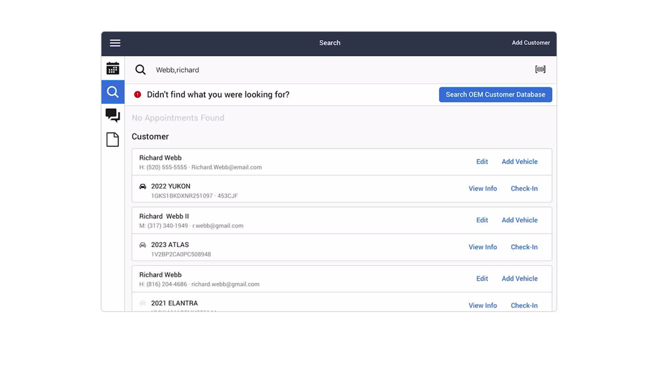This screenshot has width=658, height=370.
Task: Click the car icon beside 2023 ATLAS
Action: (143, 245)
